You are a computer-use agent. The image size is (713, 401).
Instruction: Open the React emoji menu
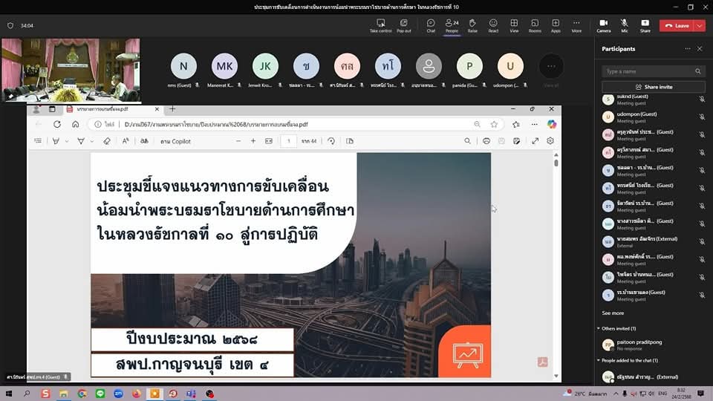(493, 25)
